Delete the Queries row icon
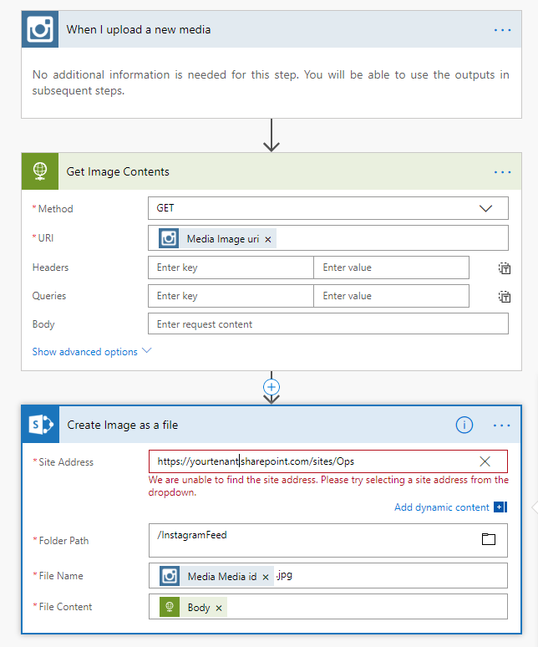The image size is (538, 647). pyautogui.click(x=505, y=297)
